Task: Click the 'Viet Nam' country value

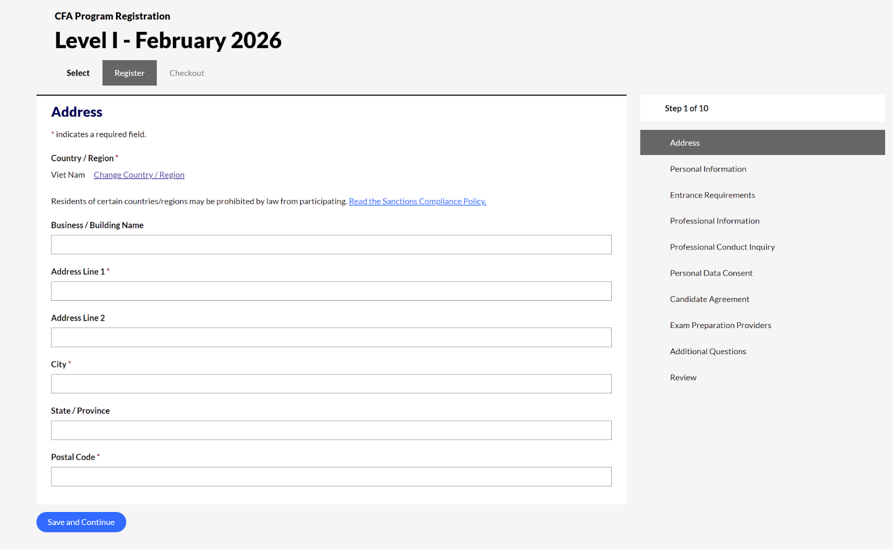Action: tap(68, 175)
